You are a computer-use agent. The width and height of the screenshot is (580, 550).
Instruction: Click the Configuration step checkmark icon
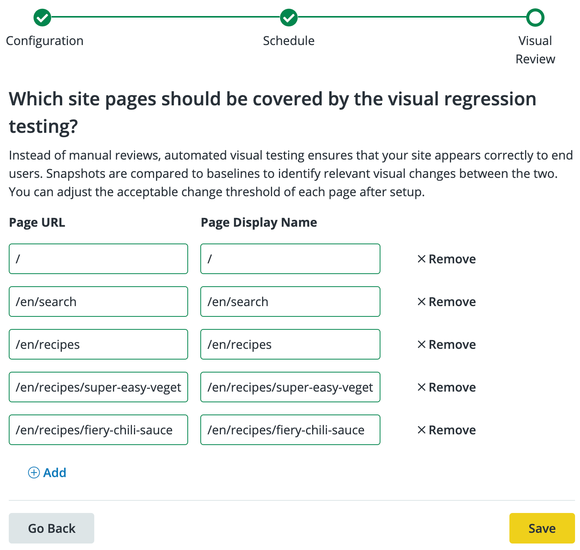click(42, 17)
